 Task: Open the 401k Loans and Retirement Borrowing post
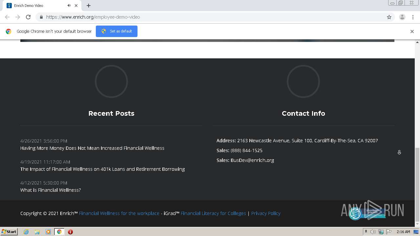[x=102, y=169]
